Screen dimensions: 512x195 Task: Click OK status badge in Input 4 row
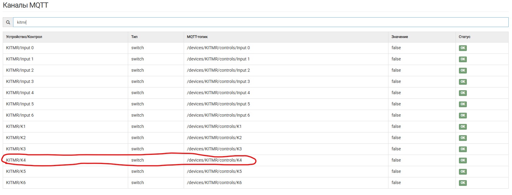[463, 93]
